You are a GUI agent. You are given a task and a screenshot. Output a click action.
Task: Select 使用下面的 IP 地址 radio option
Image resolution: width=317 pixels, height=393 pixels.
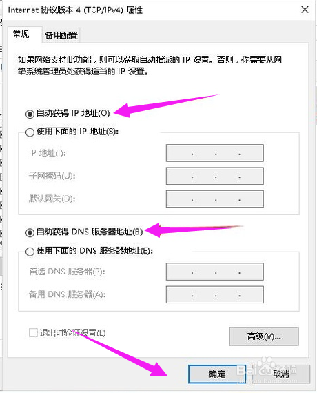click(30, 132)
